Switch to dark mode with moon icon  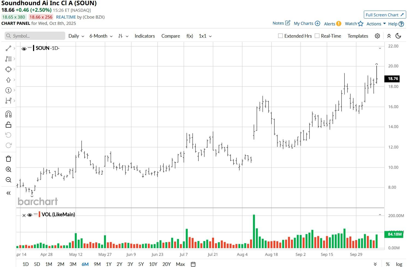click(x=398, y=36)
